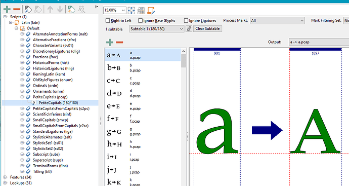The width and height of the screenshot is (349, 186).
Task: Click the SmallCapitals (smcp) feature tag icon
Action: tap(28, 120)
